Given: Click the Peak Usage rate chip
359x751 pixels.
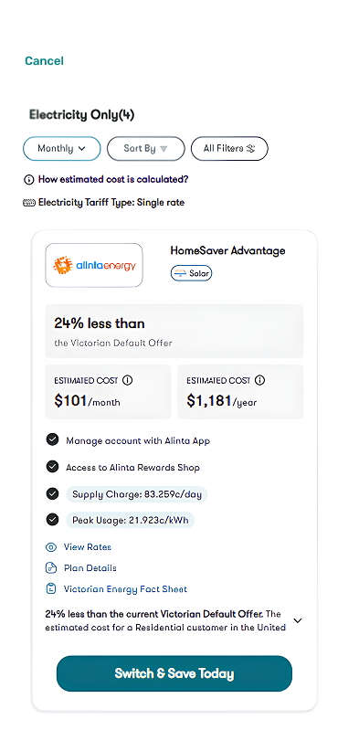Looking at the screenshot, I should coord(131,520).
